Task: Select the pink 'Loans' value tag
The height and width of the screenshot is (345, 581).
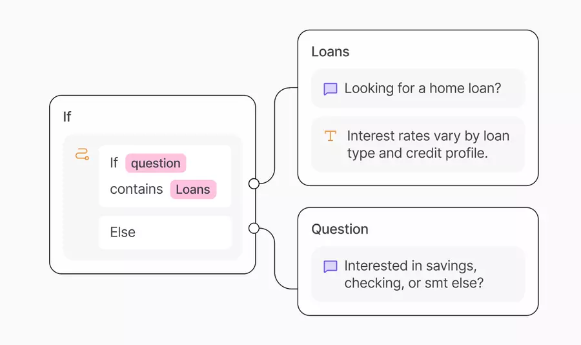Action: pyautogui.click(x=193, y=189)
